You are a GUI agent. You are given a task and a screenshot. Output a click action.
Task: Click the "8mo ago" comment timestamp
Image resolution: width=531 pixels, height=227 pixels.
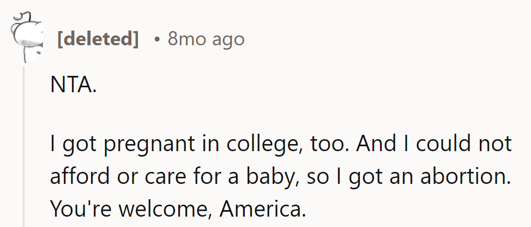(x=206, y=39)
